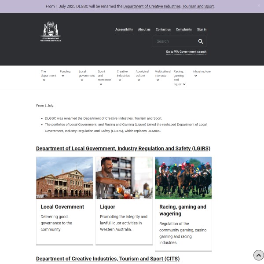Open the Accessibility link
The height and width of the screenshot is (264, 264).
click(124, 29)
